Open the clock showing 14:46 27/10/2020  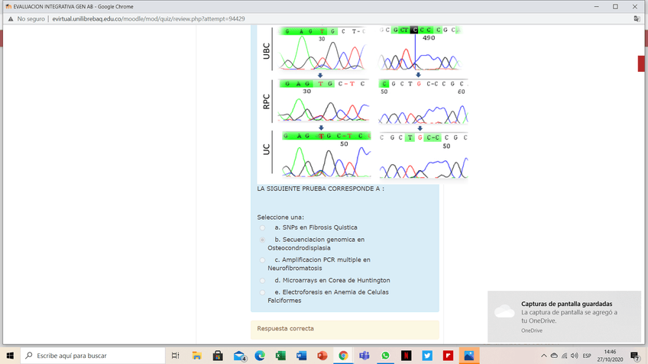[610, 356]
